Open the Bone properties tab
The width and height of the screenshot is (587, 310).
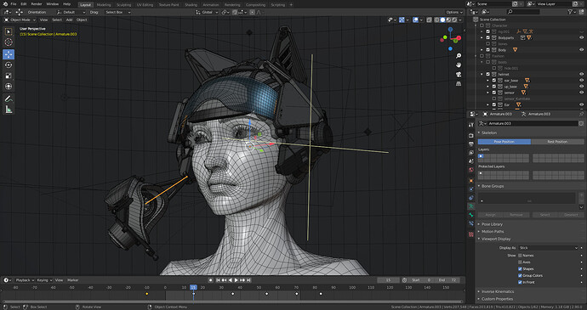pyautogui.click(x=471, y=215)
